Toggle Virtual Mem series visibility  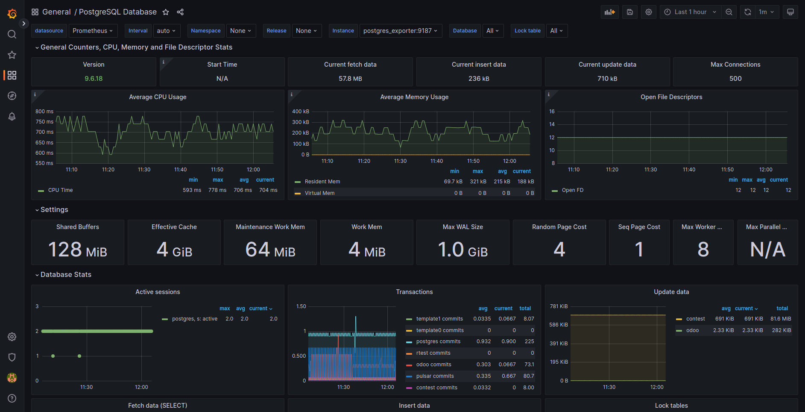tap(319, 193)
